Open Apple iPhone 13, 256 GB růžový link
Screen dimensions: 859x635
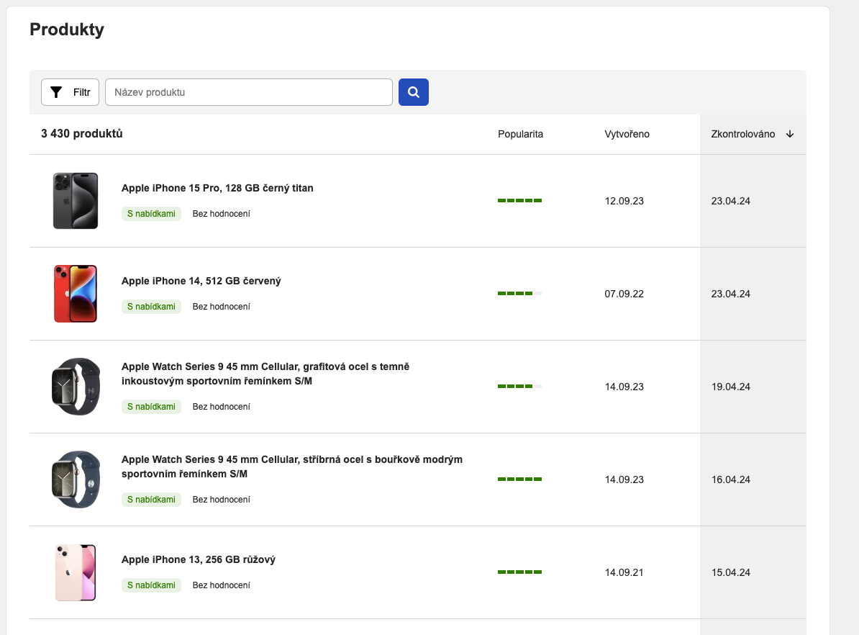(x=199, y=559)
